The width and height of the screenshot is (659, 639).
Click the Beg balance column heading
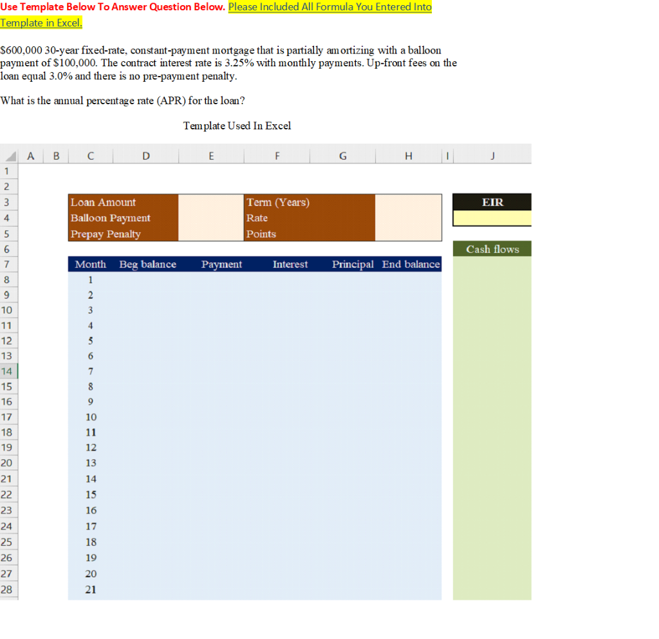tap(147, 264)
